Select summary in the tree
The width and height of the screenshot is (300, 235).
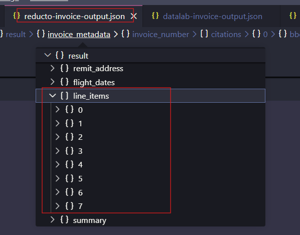[x=89, y=220]
